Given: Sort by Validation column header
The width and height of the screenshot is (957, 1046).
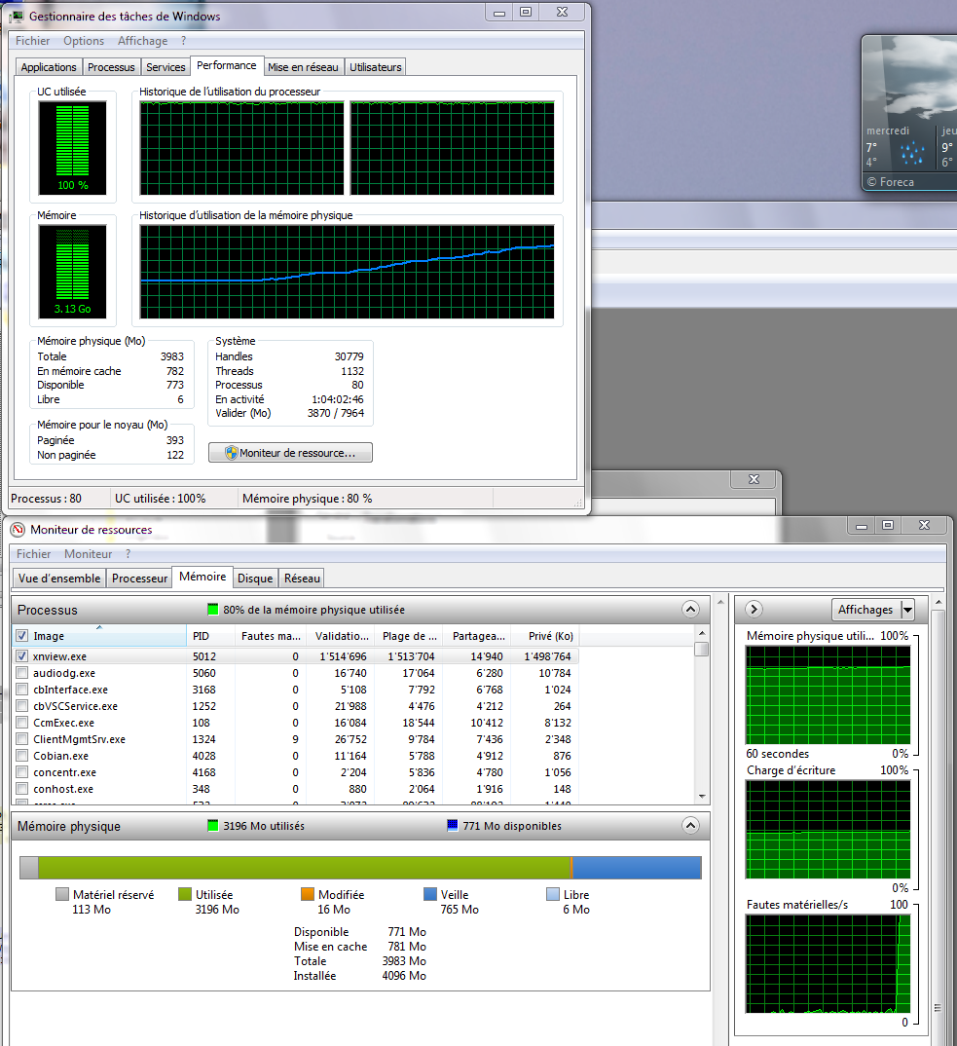Looking at the screenshot, I should pyautogui.click(x=342, y=636).
